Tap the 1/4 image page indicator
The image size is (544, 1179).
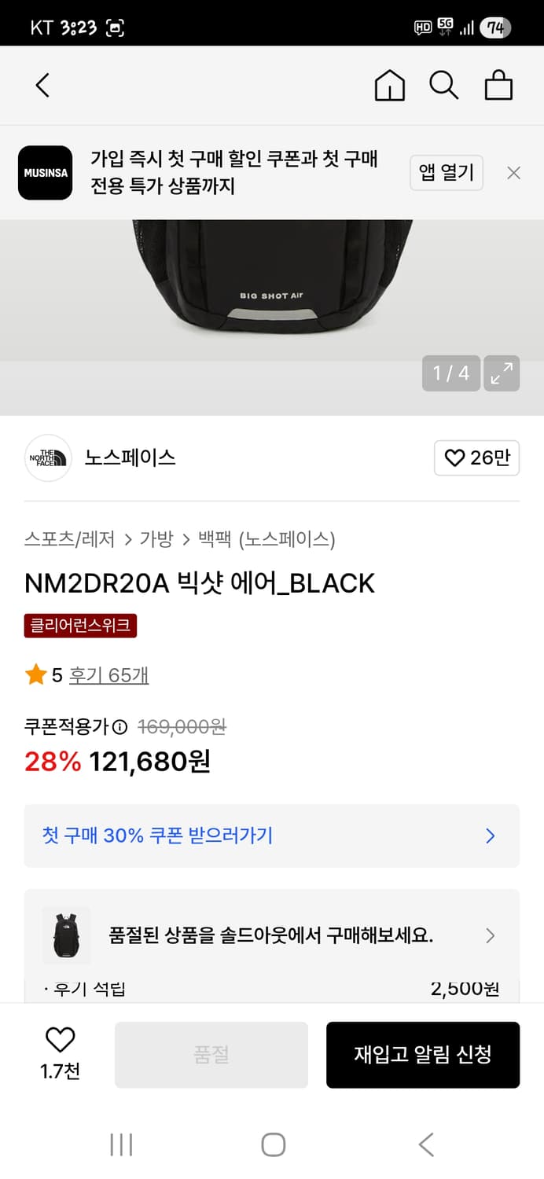pos(451,373)
